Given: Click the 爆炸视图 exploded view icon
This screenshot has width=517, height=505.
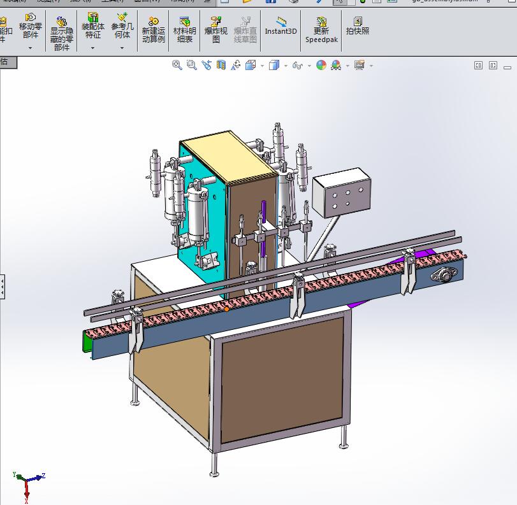Looking at the screenshot, I should click(x=216, y=30).
